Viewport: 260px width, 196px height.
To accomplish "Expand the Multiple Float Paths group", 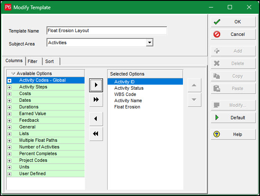I will pos(10,141).
